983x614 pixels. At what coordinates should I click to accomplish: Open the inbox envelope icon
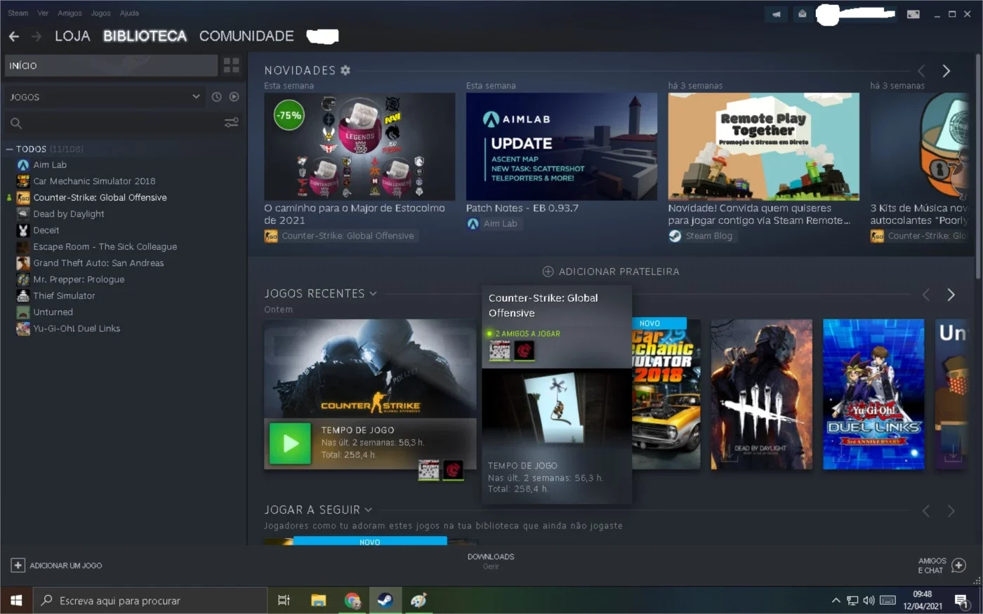point(803,14)
